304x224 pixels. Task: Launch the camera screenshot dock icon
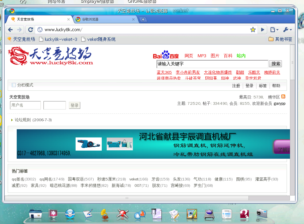(262, 214)
